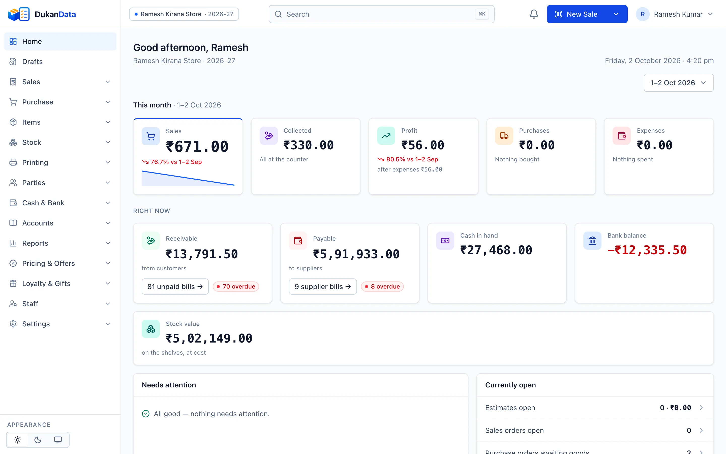The width and height of the screenshot is (726, 454).
Task: Expand the Stock sidebar chevron
Action: [x=108, y=142]
